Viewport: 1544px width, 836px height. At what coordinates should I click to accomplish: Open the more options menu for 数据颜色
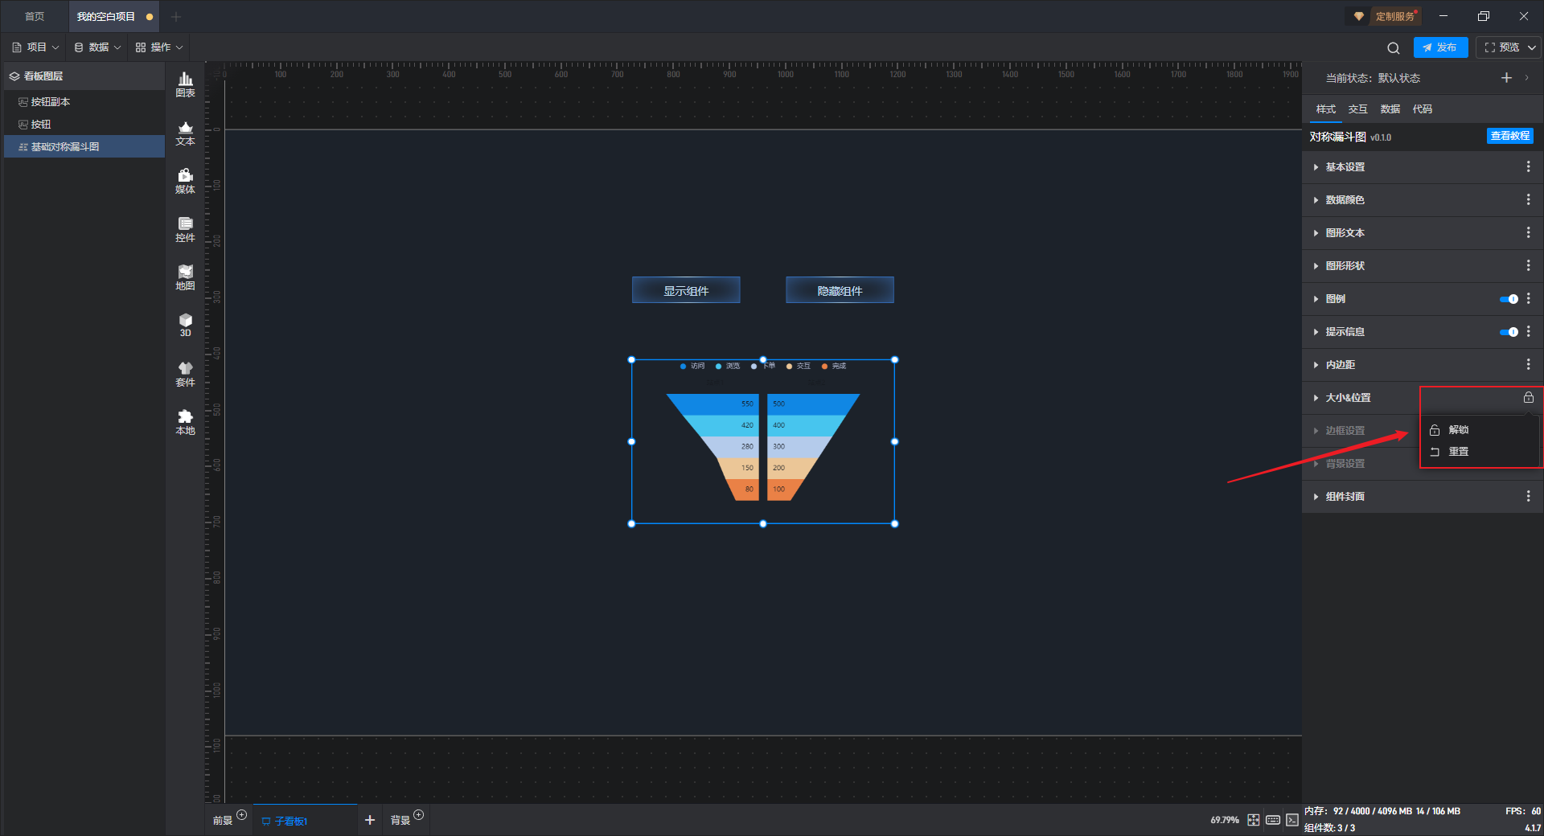[1528, 199]
